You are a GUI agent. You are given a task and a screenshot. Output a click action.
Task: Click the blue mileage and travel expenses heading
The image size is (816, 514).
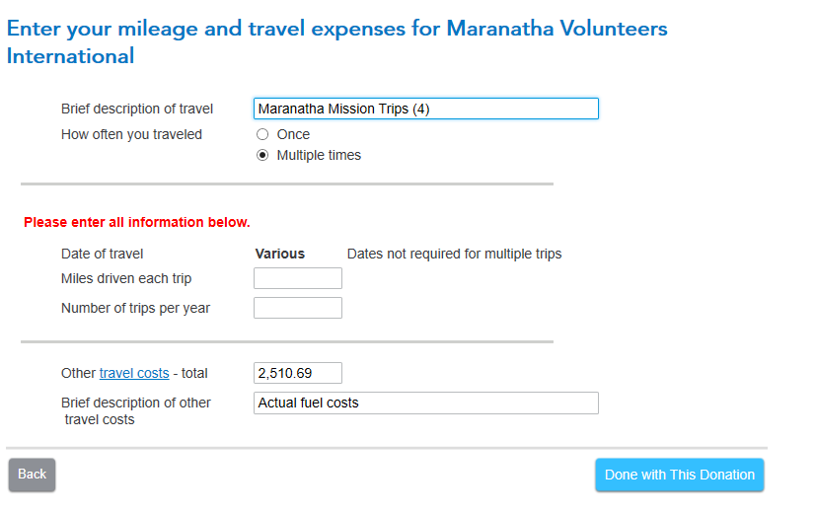336,41
